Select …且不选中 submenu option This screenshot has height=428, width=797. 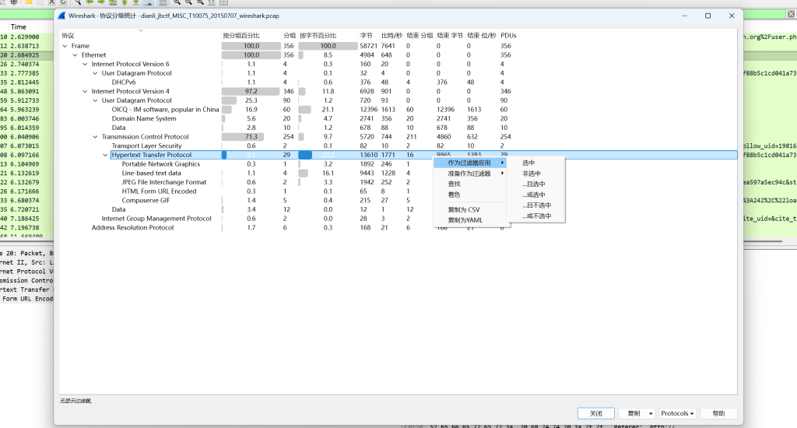pos(536,205)
